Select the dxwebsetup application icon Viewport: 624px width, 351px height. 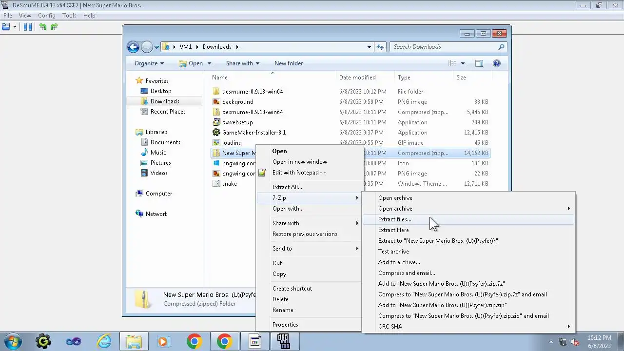click(217, 122)
